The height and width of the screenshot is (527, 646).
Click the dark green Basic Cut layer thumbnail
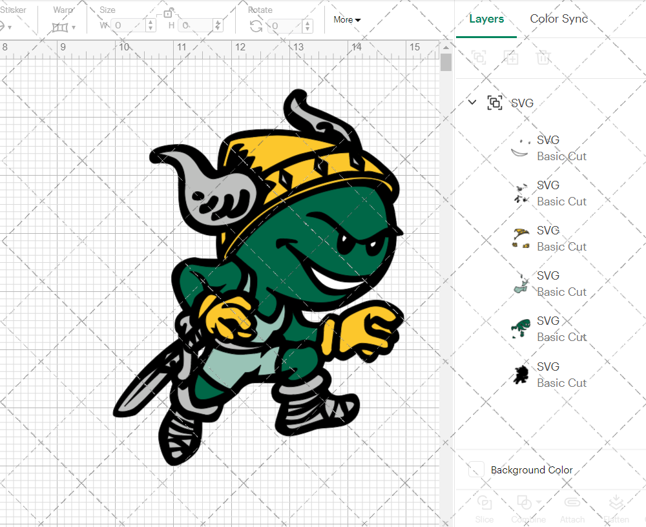pos(521,327)
